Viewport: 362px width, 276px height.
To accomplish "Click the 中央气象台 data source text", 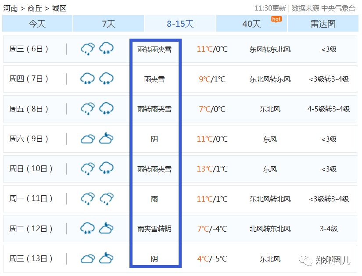I will point(338,8).
